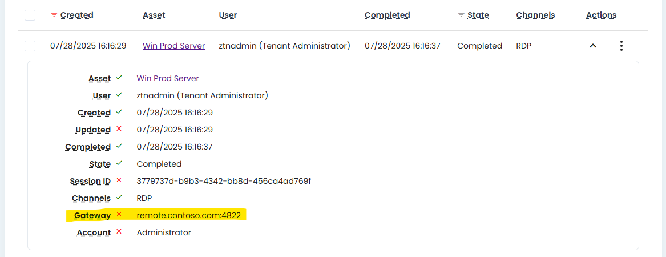Viewport: 666px width, 257px height.
Task: Collapse the session details with the chevron
Action: (593, 46)
